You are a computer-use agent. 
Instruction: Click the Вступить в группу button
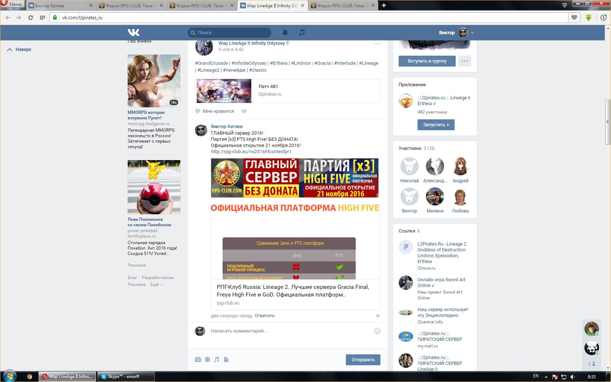click(427, 61)
